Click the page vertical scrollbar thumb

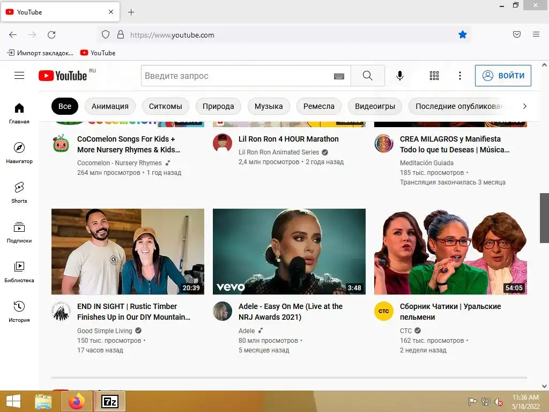coord(544,218)
